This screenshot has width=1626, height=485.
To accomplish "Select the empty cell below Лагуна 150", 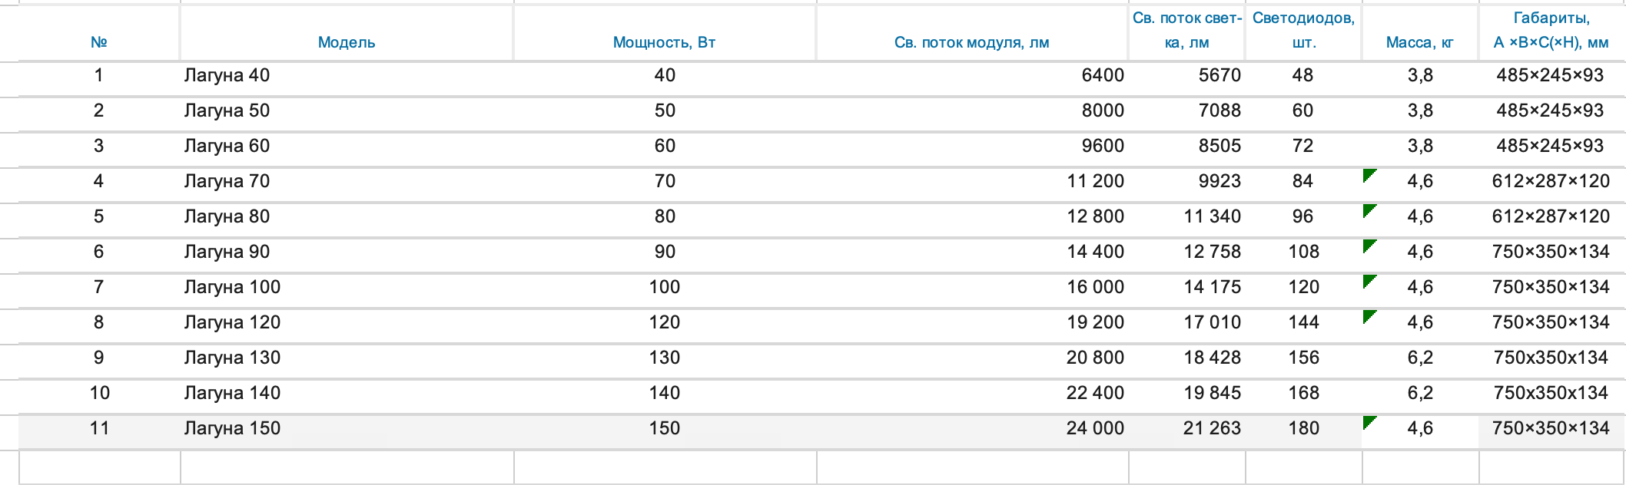I will pyautogui.click(x=346, y=467).
